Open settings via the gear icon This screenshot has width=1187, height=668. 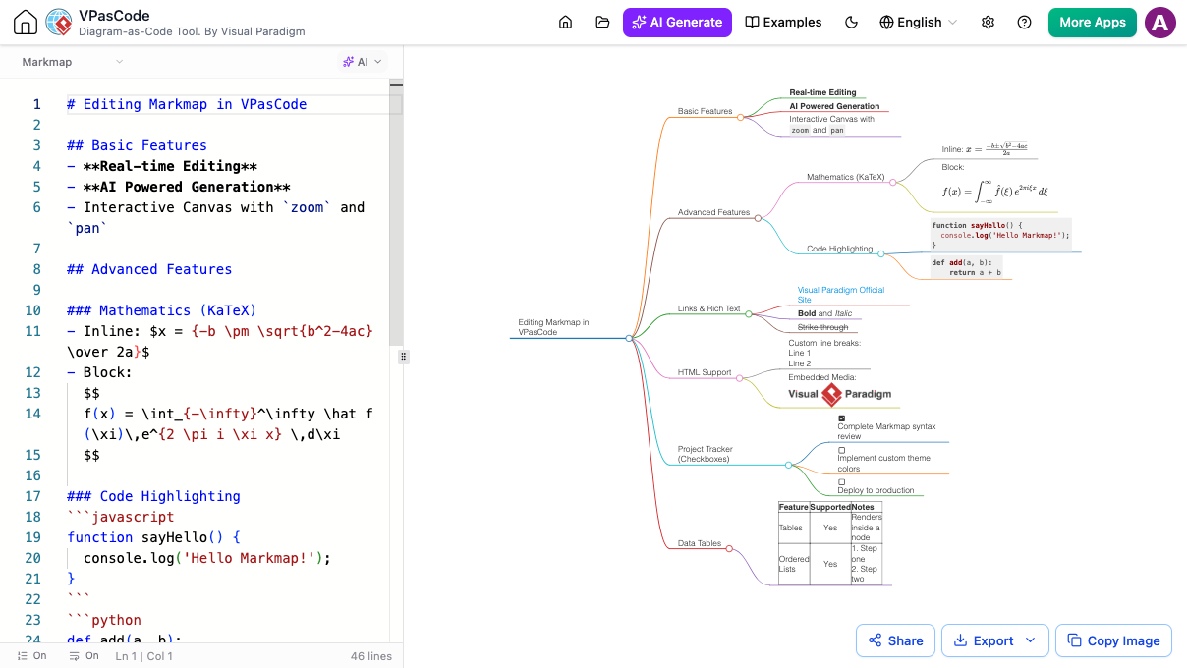[x=989, y=23]
